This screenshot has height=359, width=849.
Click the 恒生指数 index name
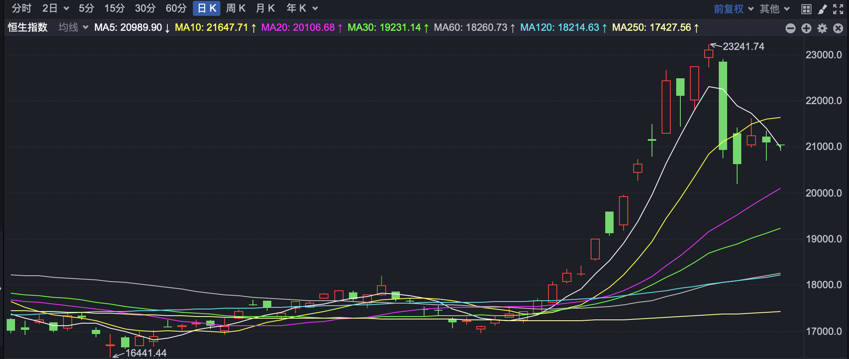tap(28, 27)
